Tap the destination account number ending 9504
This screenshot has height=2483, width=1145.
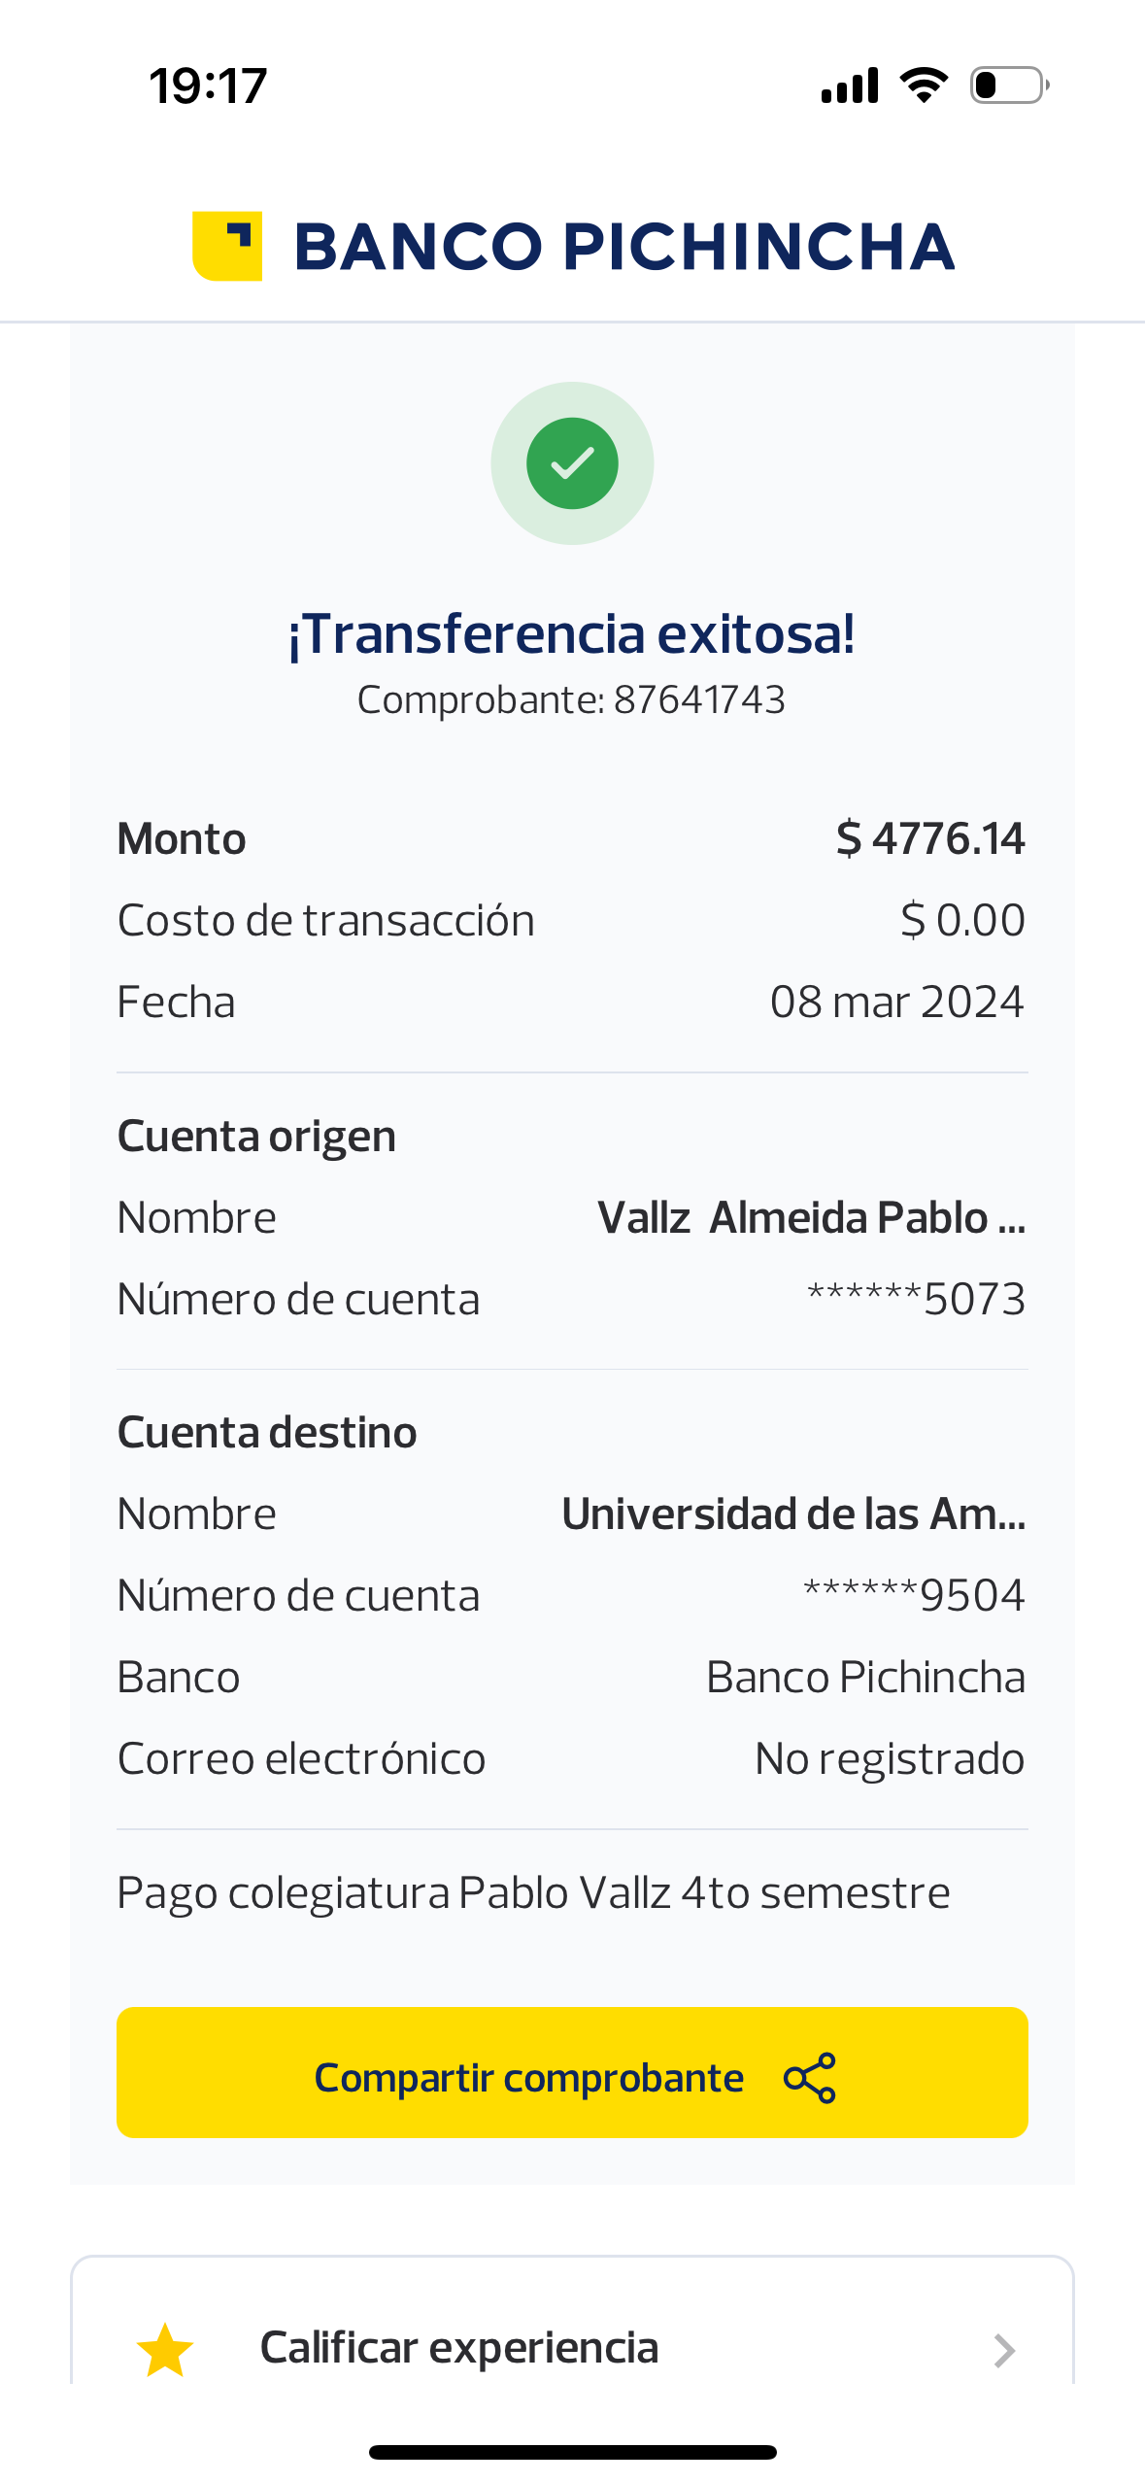914,1596
